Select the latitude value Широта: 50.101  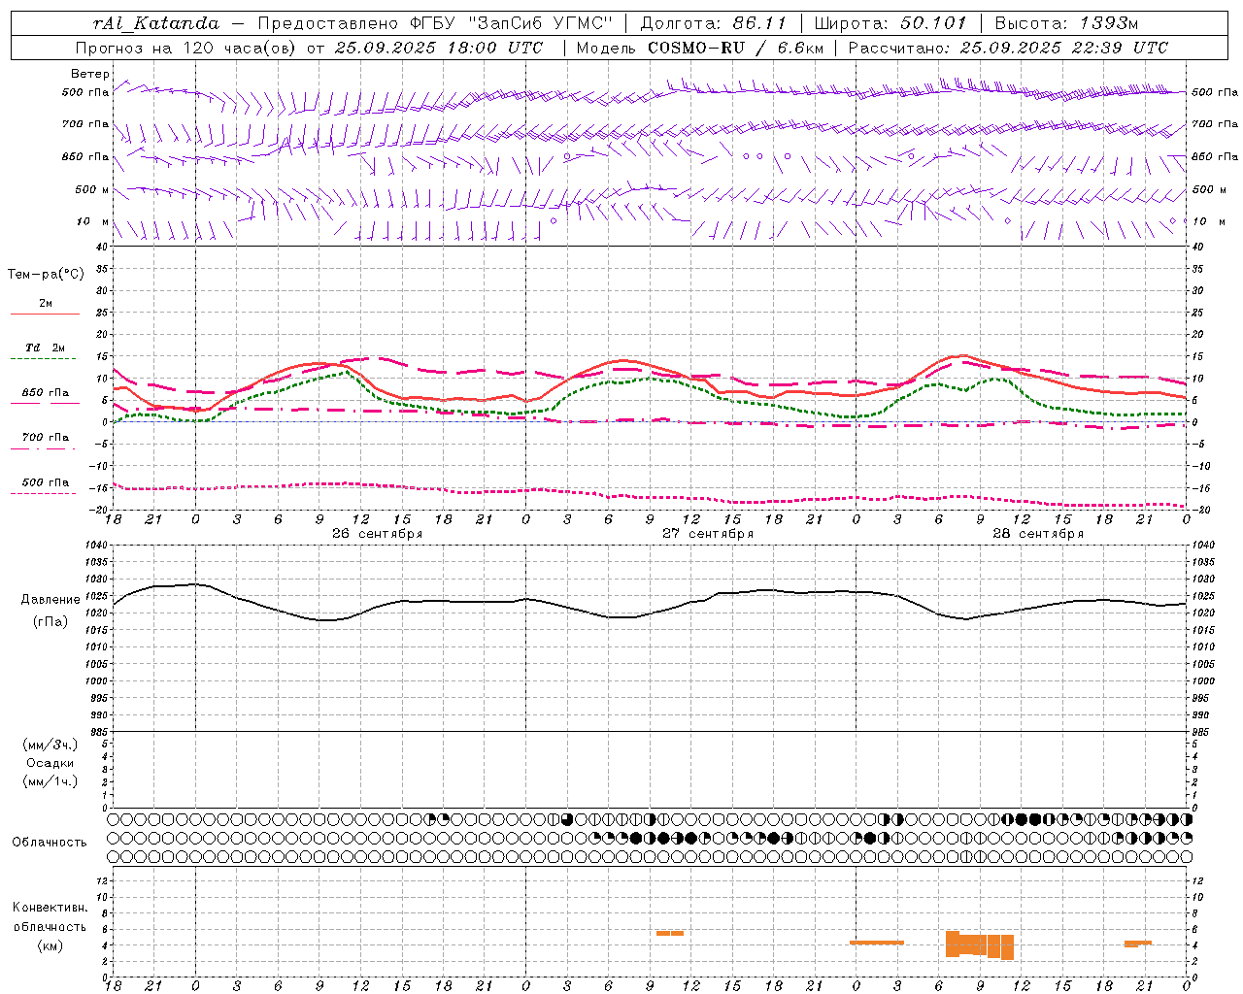coord(890,23)
